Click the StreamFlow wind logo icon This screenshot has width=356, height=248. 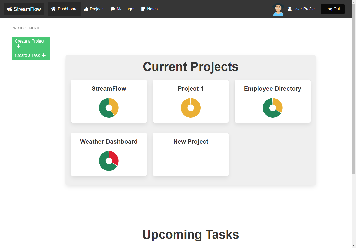click(10, 9)
